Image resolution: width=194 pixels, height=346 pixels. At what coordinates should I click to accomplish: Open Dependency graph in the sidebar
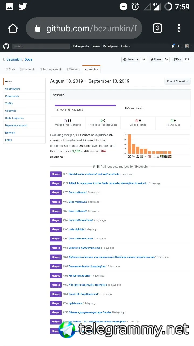(x=16, y=125)
